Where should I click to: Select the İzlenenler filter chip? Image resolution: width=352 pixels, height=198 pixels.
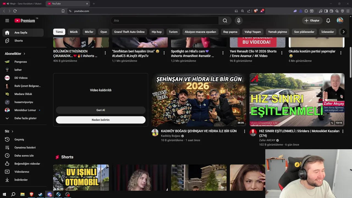pos(328,32)
